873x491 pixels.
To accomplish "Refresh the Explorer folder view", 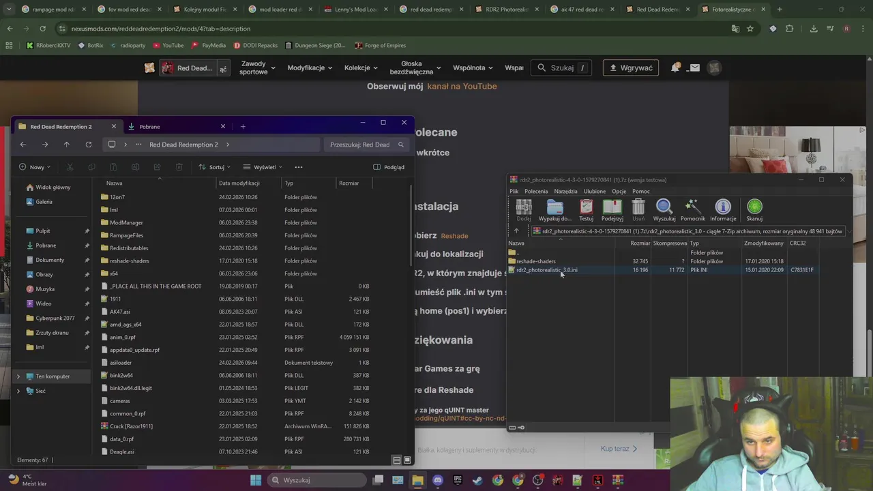I will [88, 145].
